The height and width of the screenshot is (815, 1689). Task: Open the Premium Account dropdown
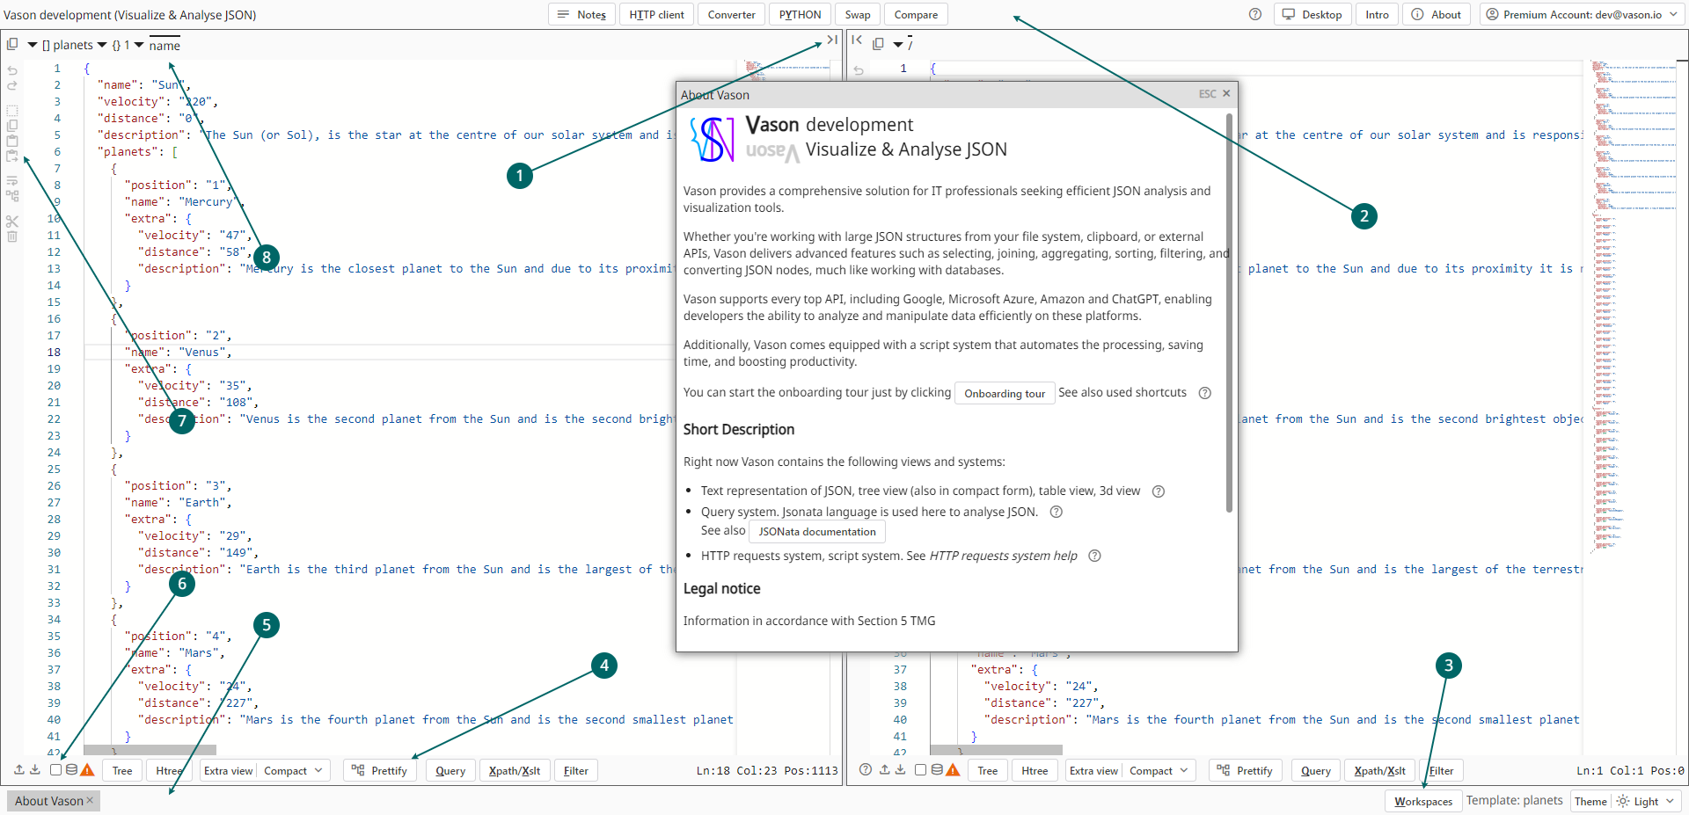tap(1581, 14)
